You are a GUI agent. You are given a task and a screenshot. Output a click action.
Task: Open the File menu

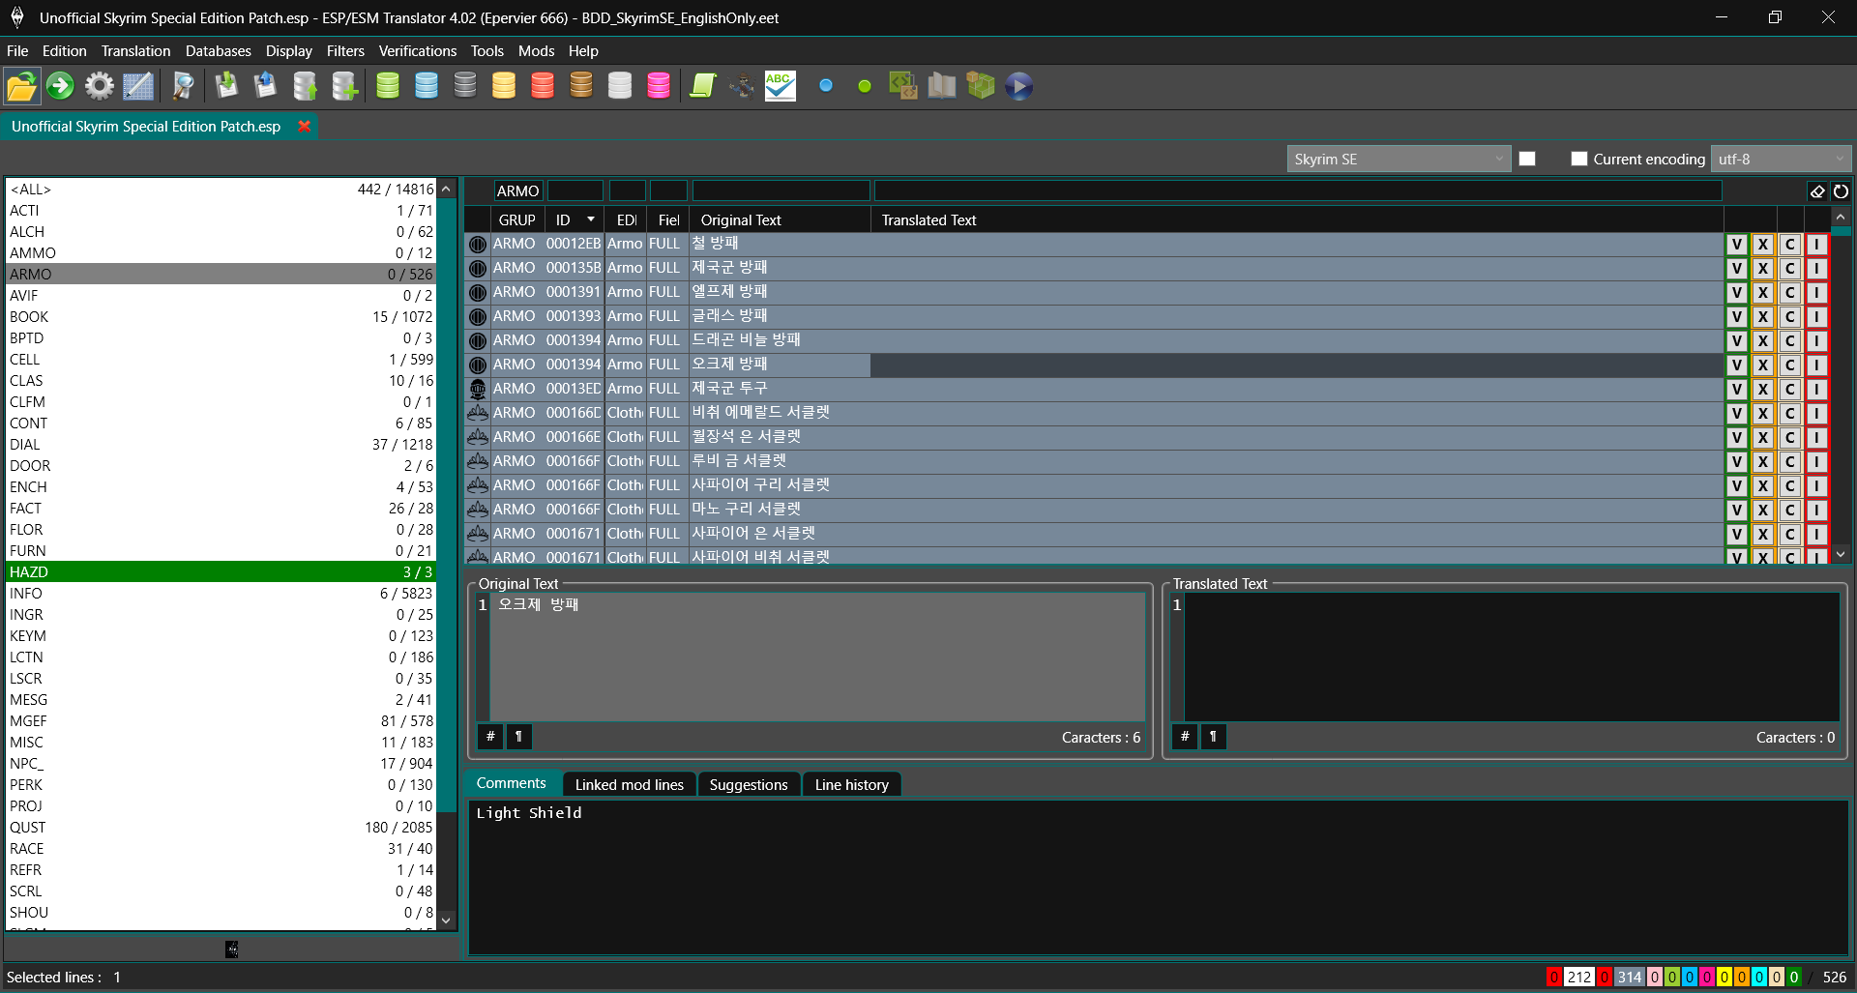(x=17, y=50)
